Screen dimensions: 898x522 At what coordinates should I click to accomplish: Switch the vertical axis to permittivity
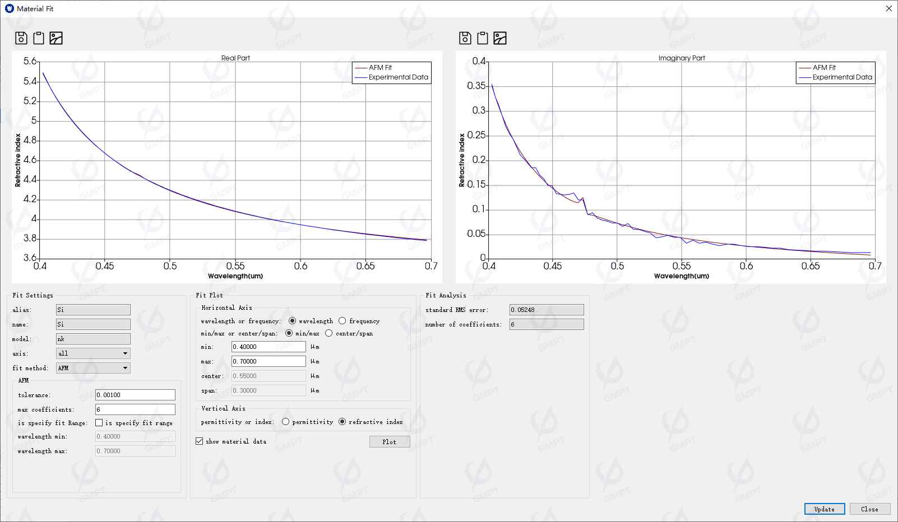click(x=286, y=422)
